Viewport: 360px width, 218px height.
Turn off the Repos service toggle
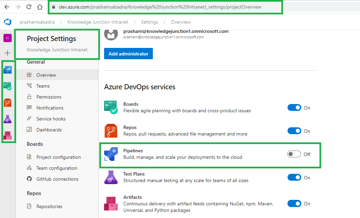tap(294, 131)
